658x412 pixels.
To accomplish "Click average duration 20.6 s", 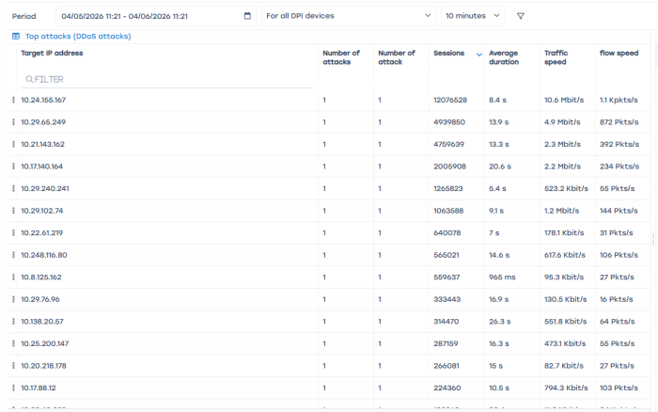I will (x=500, y=166).
